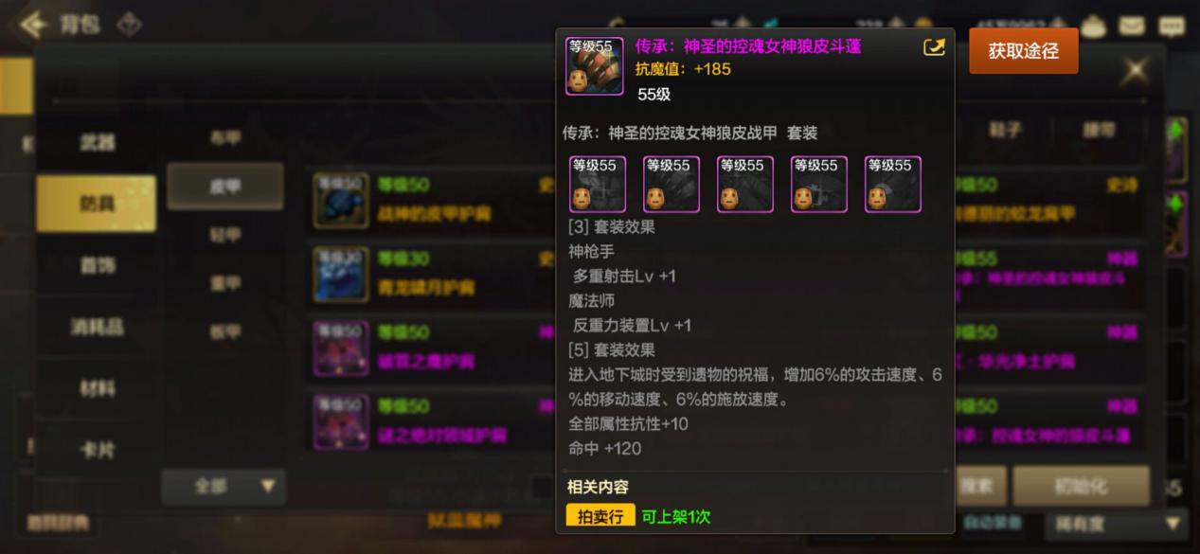Image resolution: width=1200 pixels, height=554 pixels.
Task: Click the level 55 cloak item icon
Action: pyautogui.click(x=595, y=66)
